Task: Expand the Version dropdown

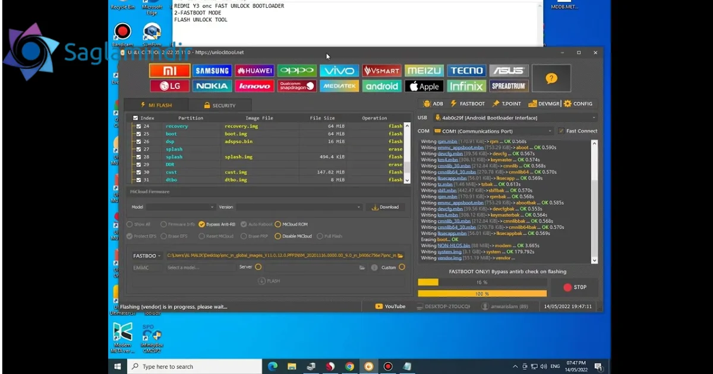Action: pyautogui.click(x=299, y=207)
